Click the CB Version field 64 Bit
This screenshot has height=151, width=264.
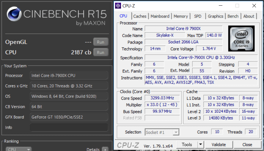(69, 107)
